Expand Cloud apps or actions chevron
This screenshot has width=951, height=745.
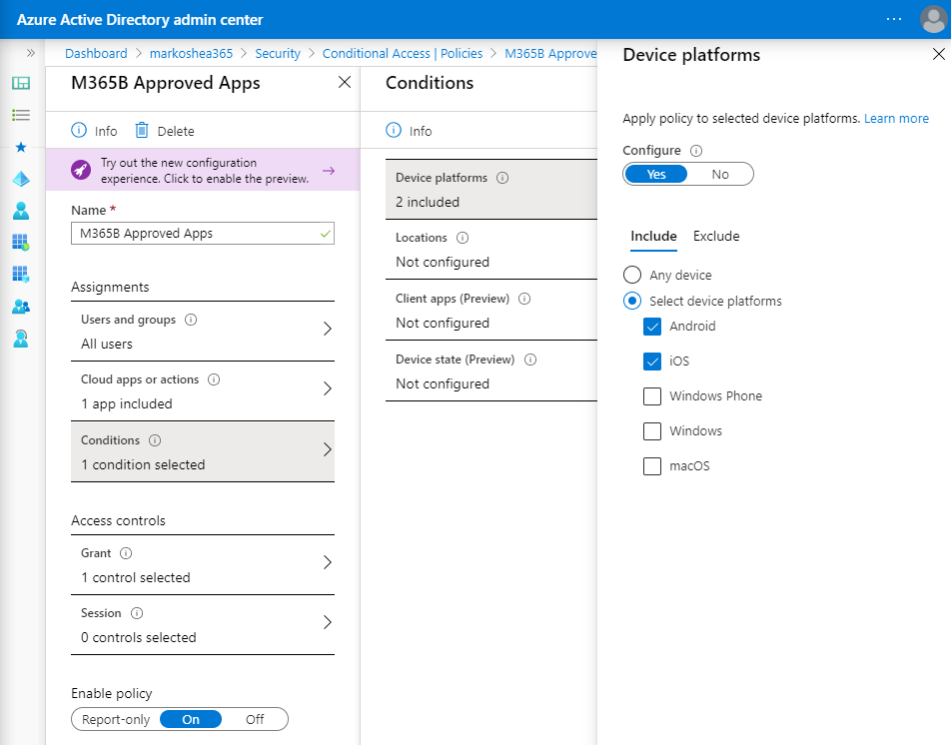point(328,388)
